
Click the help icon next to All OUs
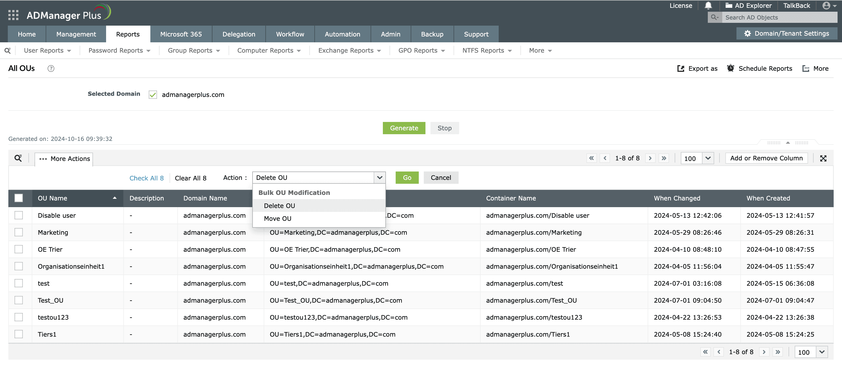coord(51,68)
